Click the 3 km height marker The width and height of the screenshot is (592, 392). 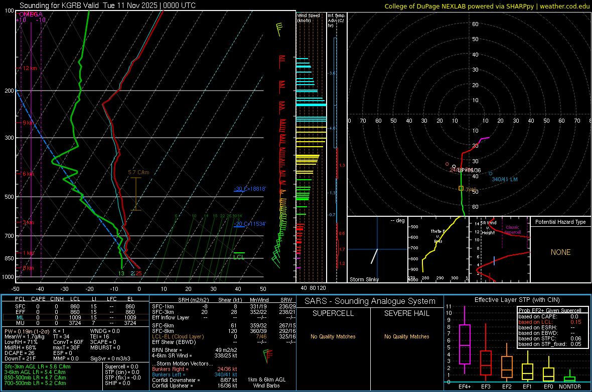click(x=28, y=222)
